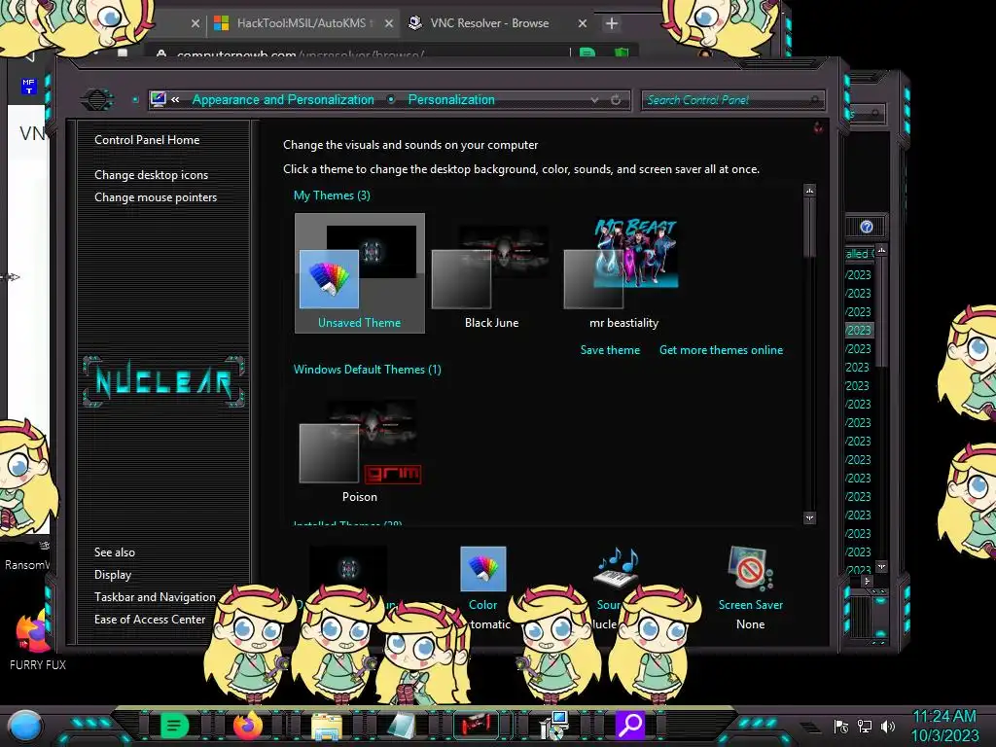Viewport: 996px width, 747px height.
Task: Open Desktop Background settings icon
Action: pos(348,567)
